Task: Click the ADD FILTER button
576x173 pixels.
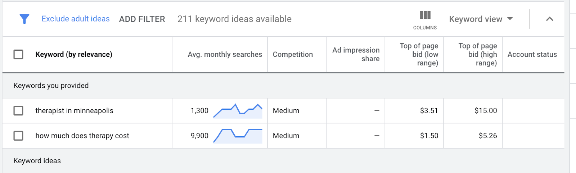Action: [x=142, y=19]
